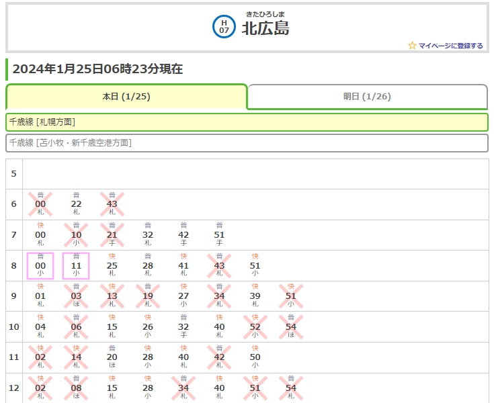The width and height of the screenshot is (494, 403).
Task: Open the 7:00 快速 train entry
Action: 40,234
